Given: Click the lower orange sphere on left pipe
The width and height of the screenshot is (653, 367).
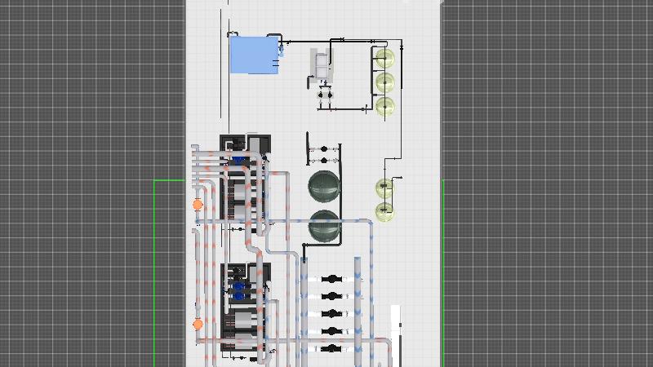Looking at the screenshot, I should 198,325.
